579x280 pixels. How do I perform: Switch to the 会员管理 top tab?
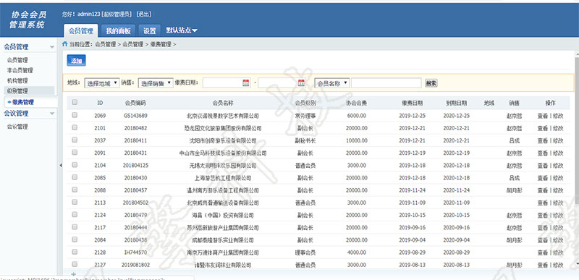pos(81,30)
